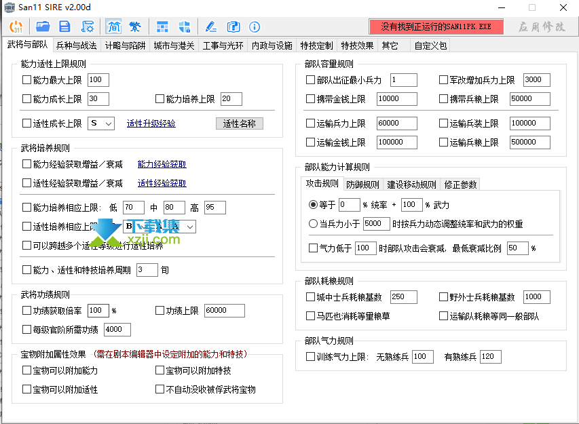
Task: Enable 能力经验获取增益/衰减 checkbox
Action: click(x=26, y=164)
